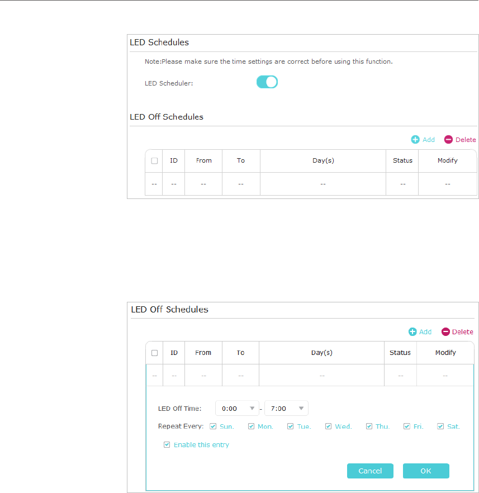
Task: Open the LED off start time dropdown
Action: pyautogui.click(x=237, y=409)
